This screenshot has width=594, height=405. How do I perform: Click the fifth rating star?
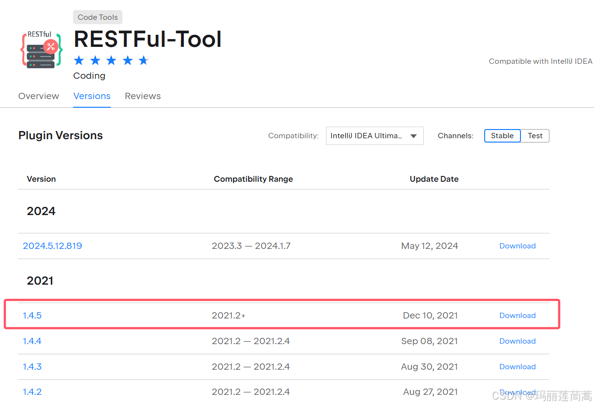pos(143,60)
